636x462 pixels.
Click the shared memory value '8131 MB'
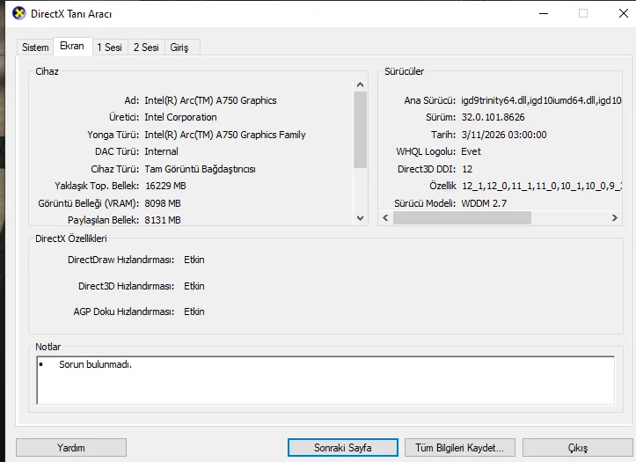click(x=163, y=220)
